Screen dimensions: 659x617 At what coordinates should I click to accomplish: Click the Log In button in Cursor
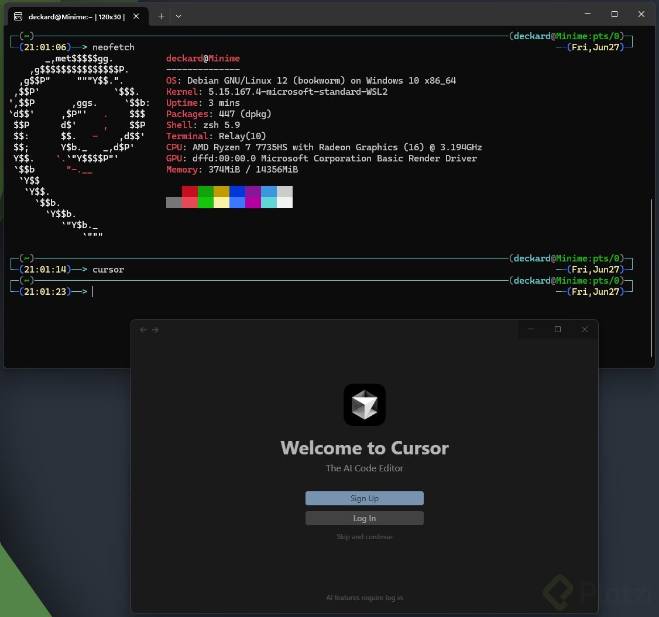point(365,518)
